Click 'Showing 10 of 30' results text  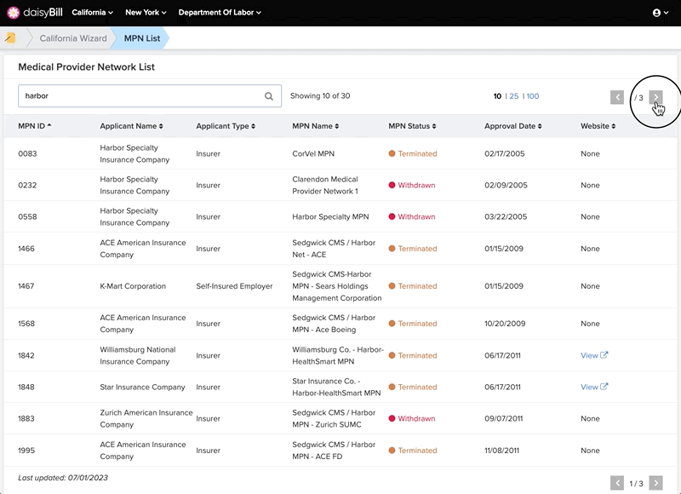tap(320, 96)
